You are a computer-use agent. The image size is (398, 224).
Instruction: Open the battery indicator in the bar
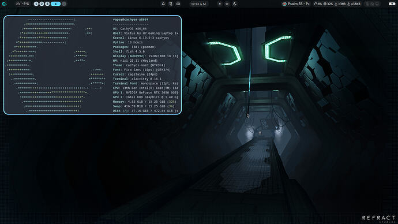(392, 4)
